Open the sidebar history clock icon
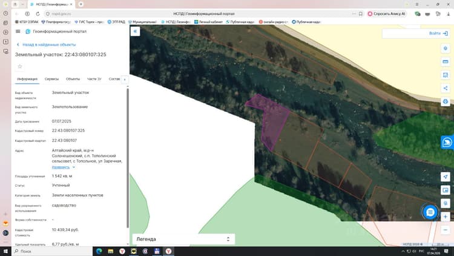This screenshot has width=454, height=256. (5, 13)
